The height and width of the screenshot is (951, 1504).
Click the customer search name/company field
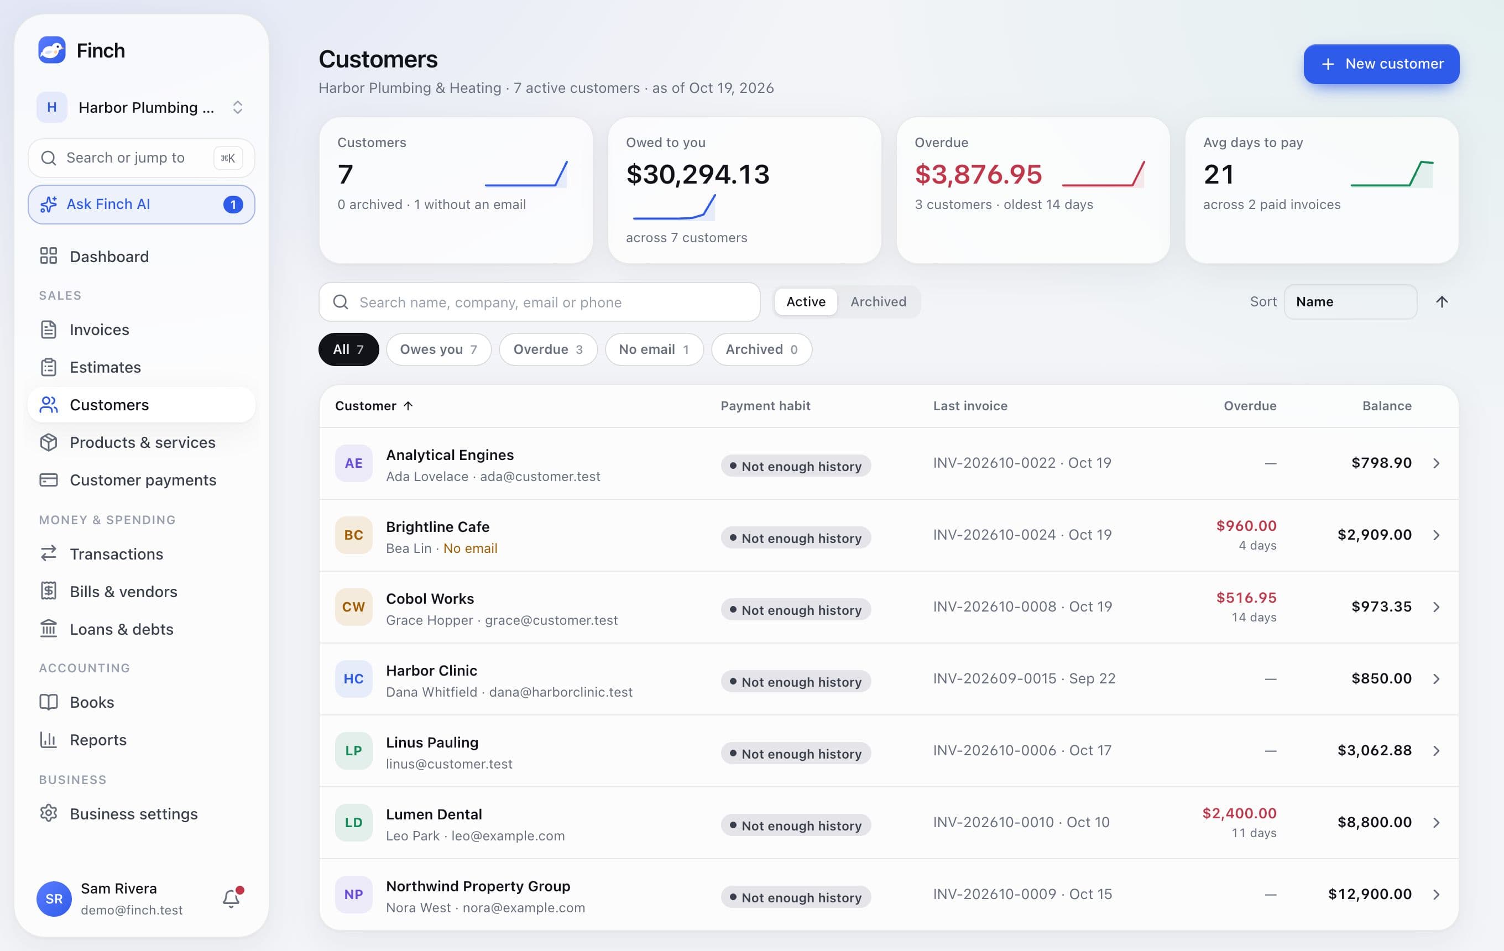point(540,302)
